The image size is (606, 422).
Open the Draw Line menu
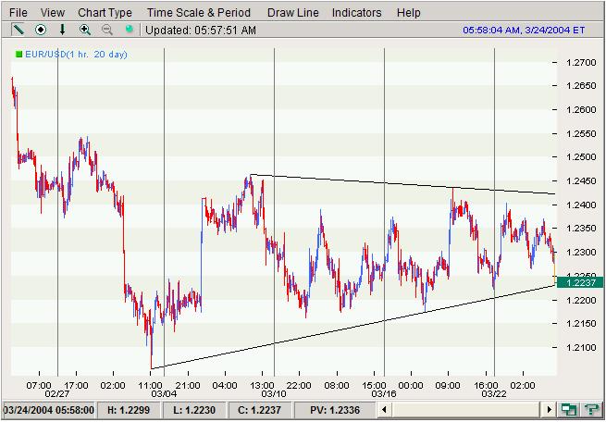[x=293, y=13]
